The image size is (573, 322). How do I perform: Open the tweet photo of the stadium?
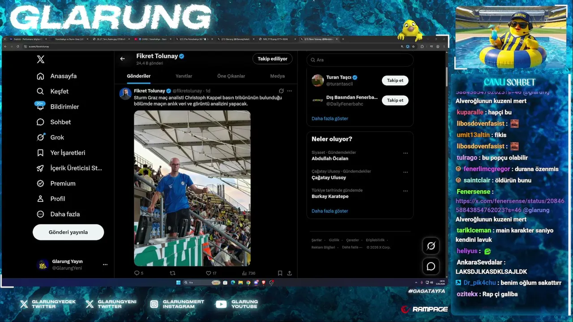point(192,188)
